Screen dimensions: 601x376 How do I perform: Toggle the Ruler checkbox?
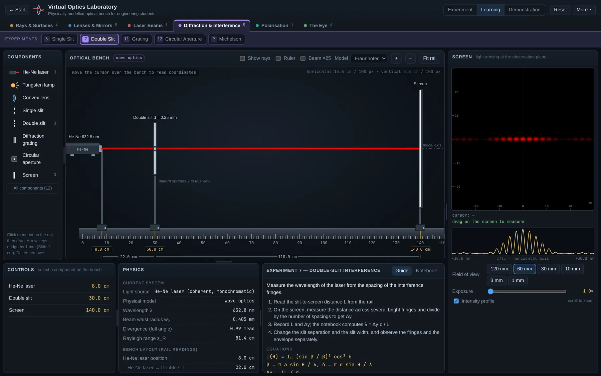click(x=278, y=58)
